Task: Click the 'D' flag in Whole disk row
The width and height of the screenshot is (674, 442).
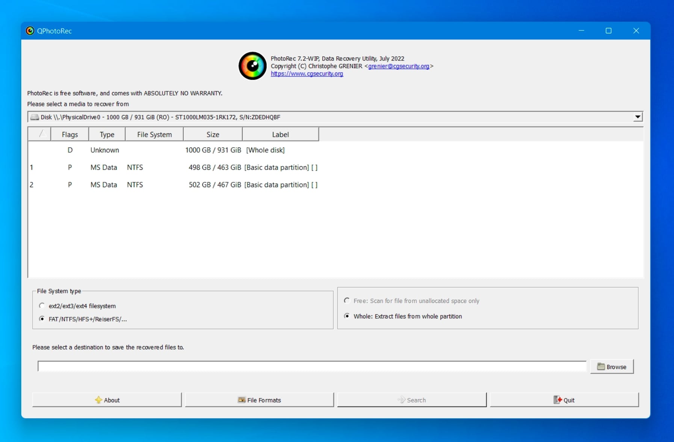Action: click(x=70, y=150)
